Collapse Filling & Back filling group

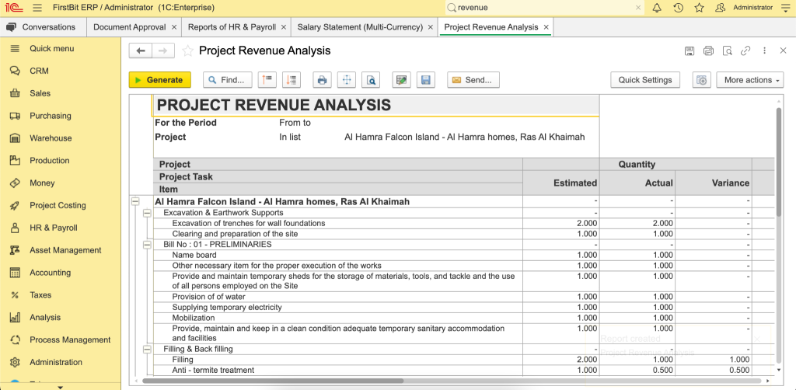click(147, 349)
